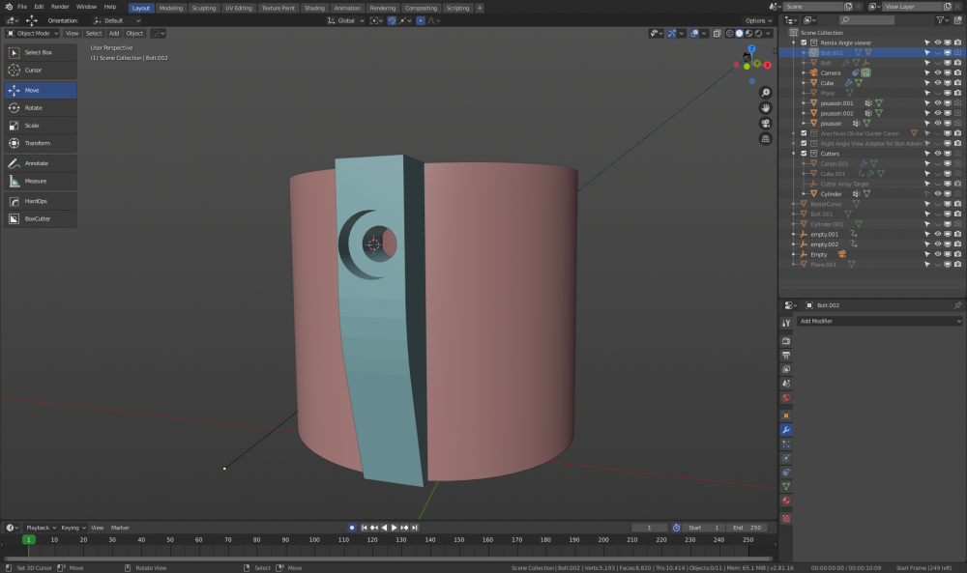Screen dimensions: 967x573
Task: Open the Render menu
Action: 60,7
